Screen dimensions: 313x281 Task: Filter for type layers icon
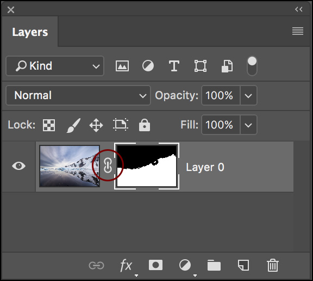point(174,66)
